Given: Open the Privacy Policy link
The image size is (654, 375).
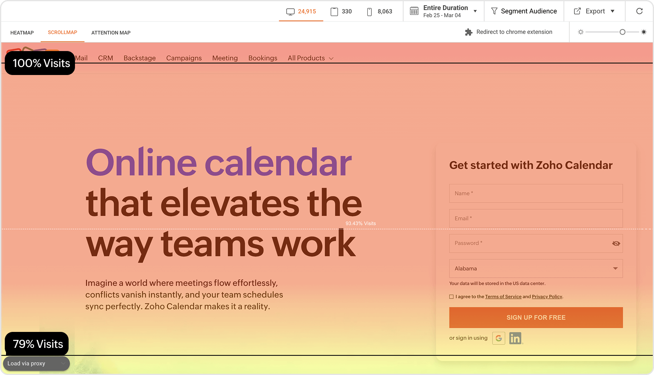Looking at the screenshot, I should pyautogui.click(x=547, y=297).
